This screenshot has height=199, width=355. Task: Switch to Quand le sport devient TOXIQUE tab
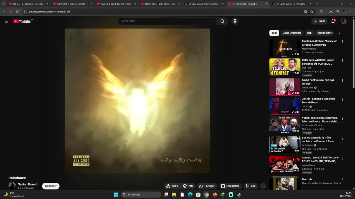pos(116,4)
